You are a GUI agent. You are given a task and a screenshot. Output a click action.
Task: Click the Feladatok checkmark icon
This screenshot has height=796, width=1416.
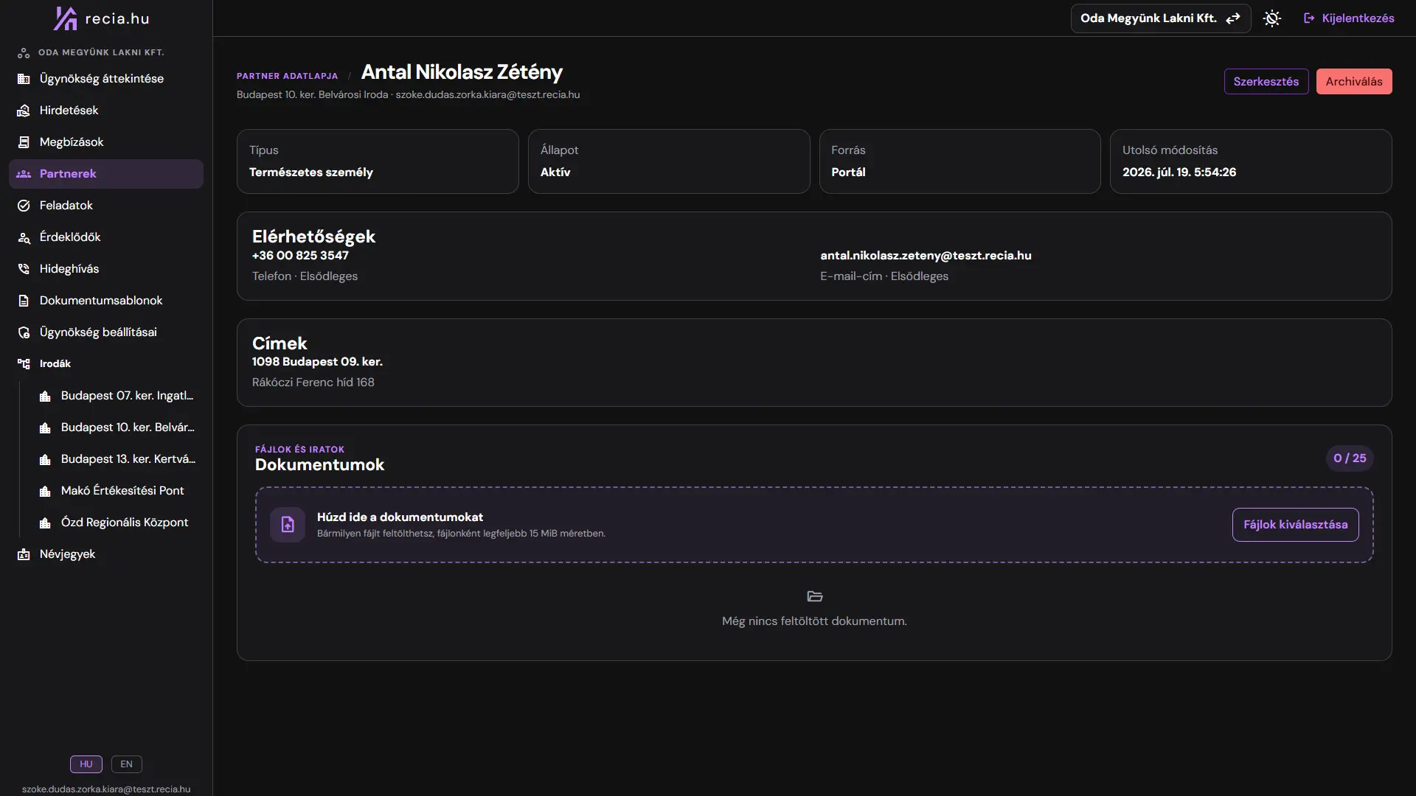tap(24, 206)
